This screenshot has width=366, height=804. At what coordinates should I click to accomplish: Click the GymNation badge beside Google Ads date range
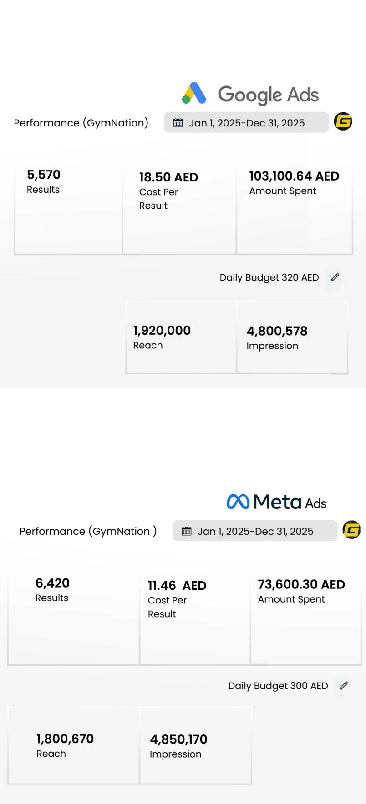click(x=343, y=121)
